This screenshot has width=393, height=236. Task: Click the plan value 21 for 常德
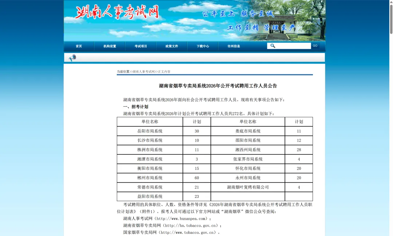coord(197,187)
